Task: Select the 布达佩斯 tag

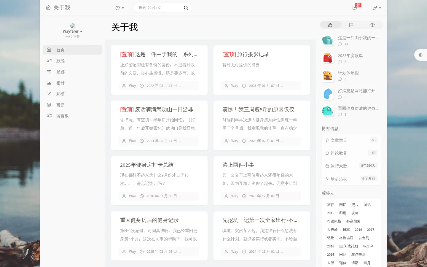Action: [334, 221]
